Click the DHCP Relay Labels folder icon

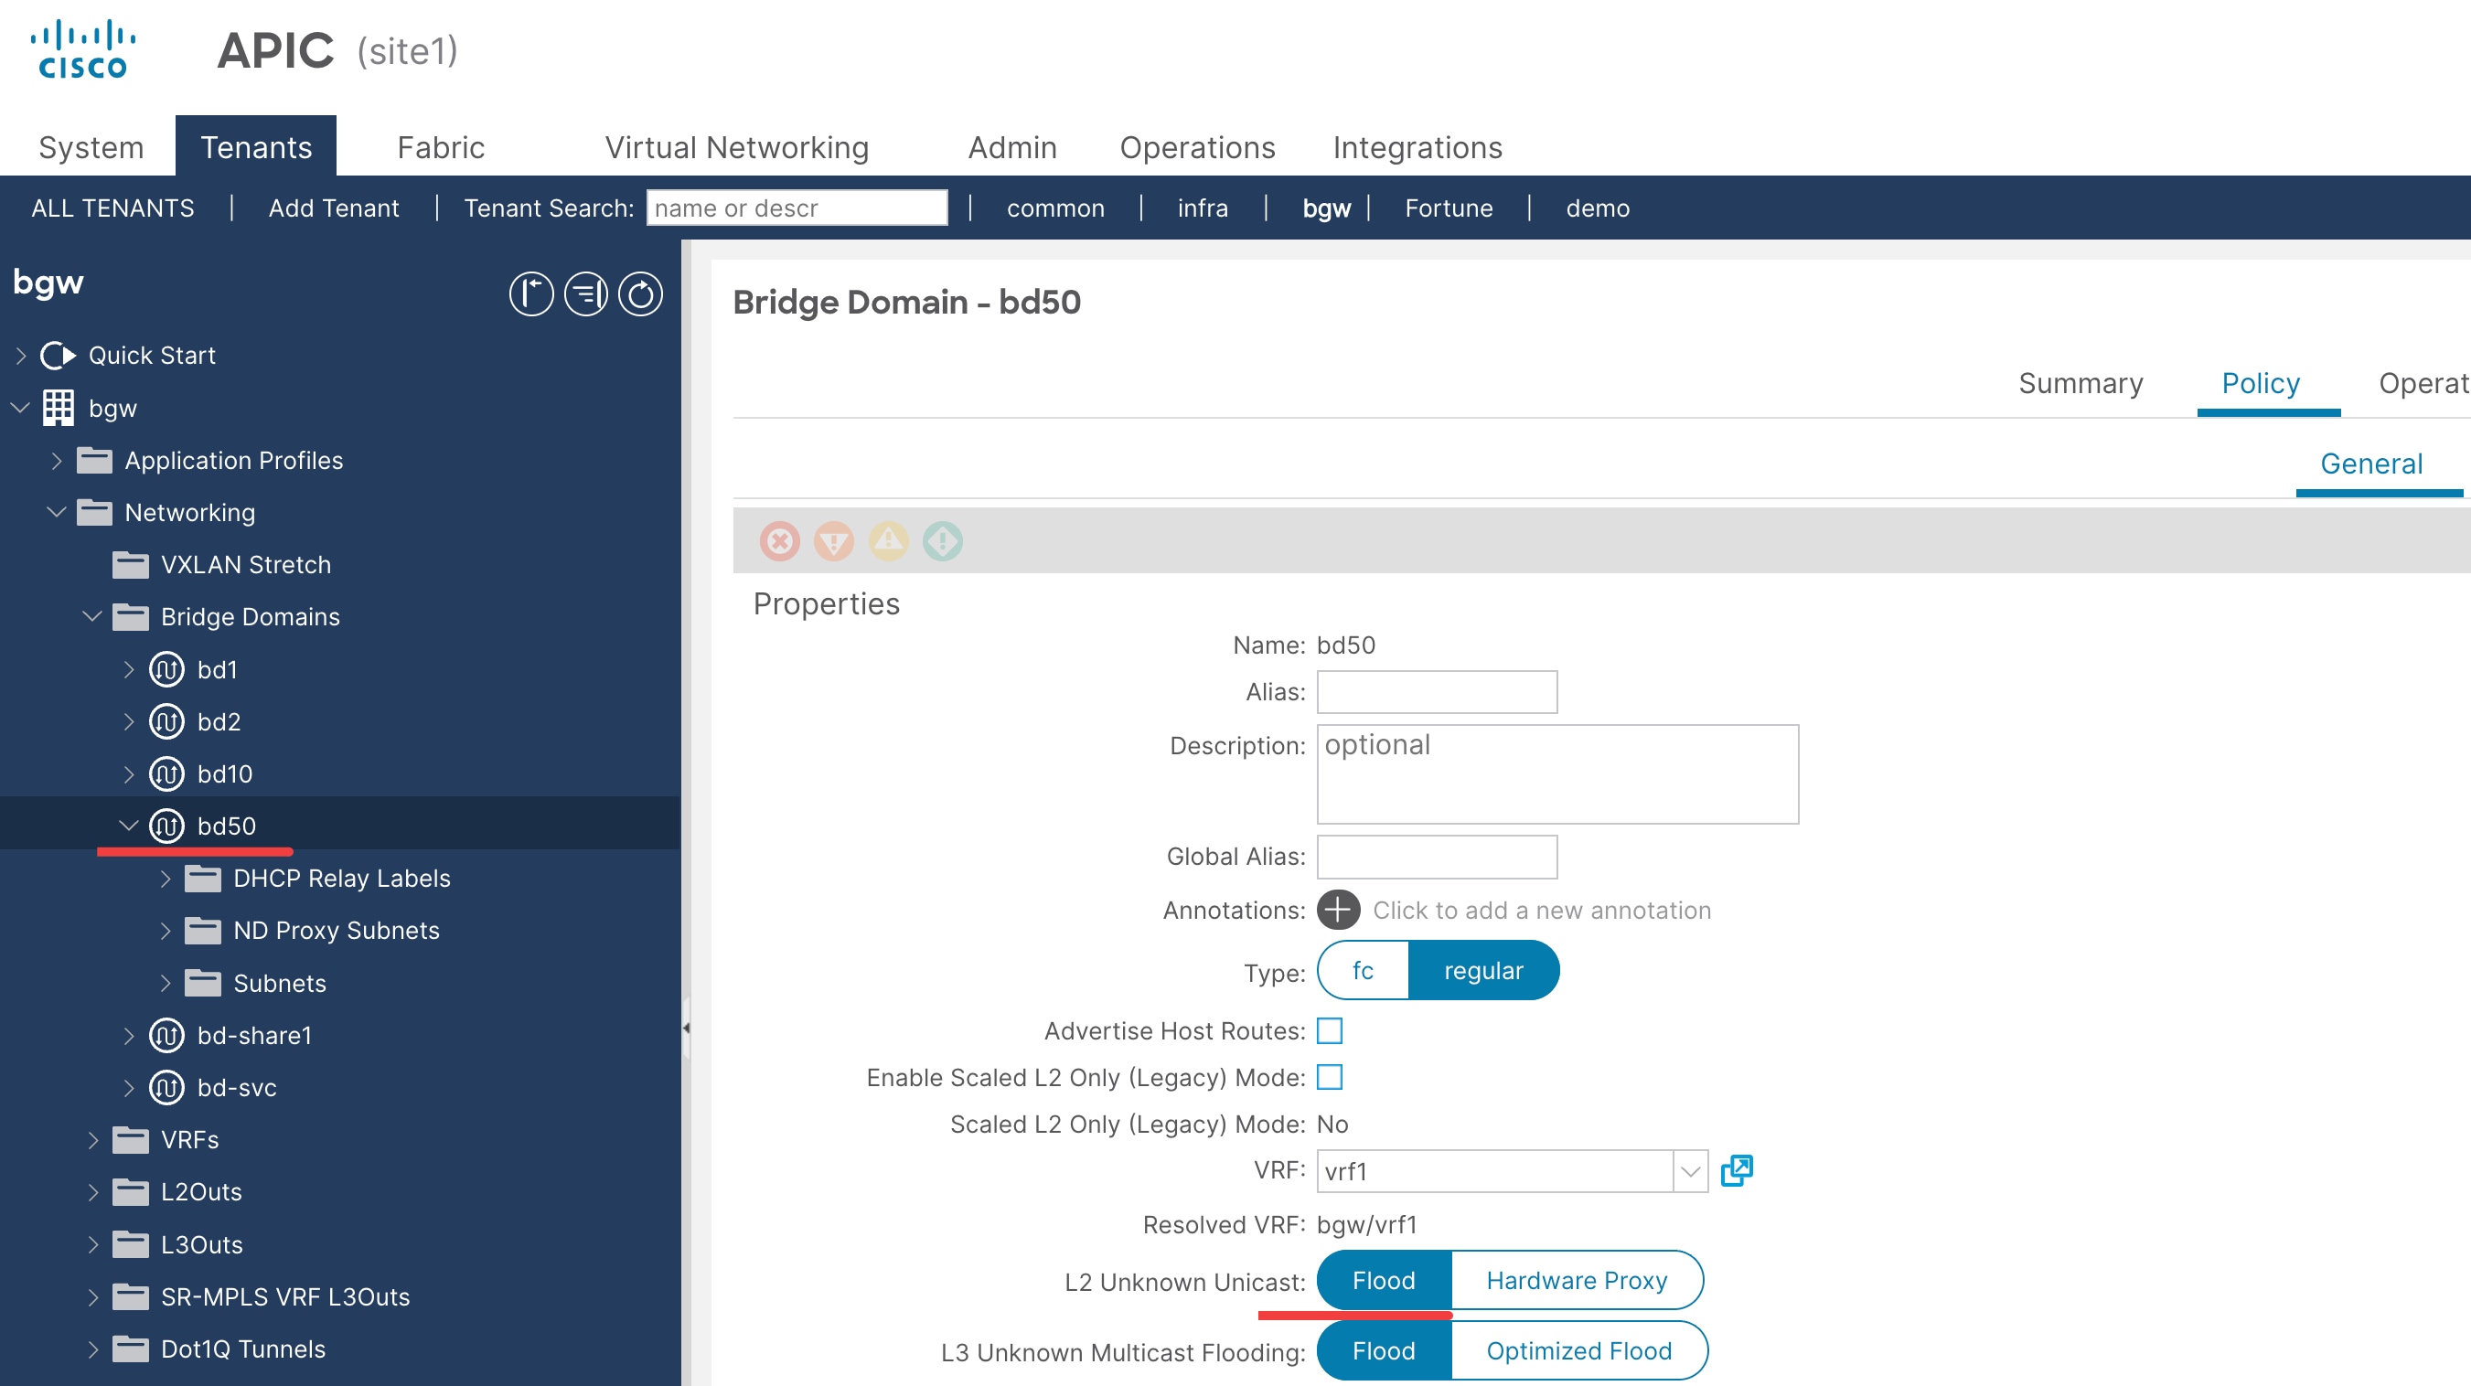pos(202,879)
